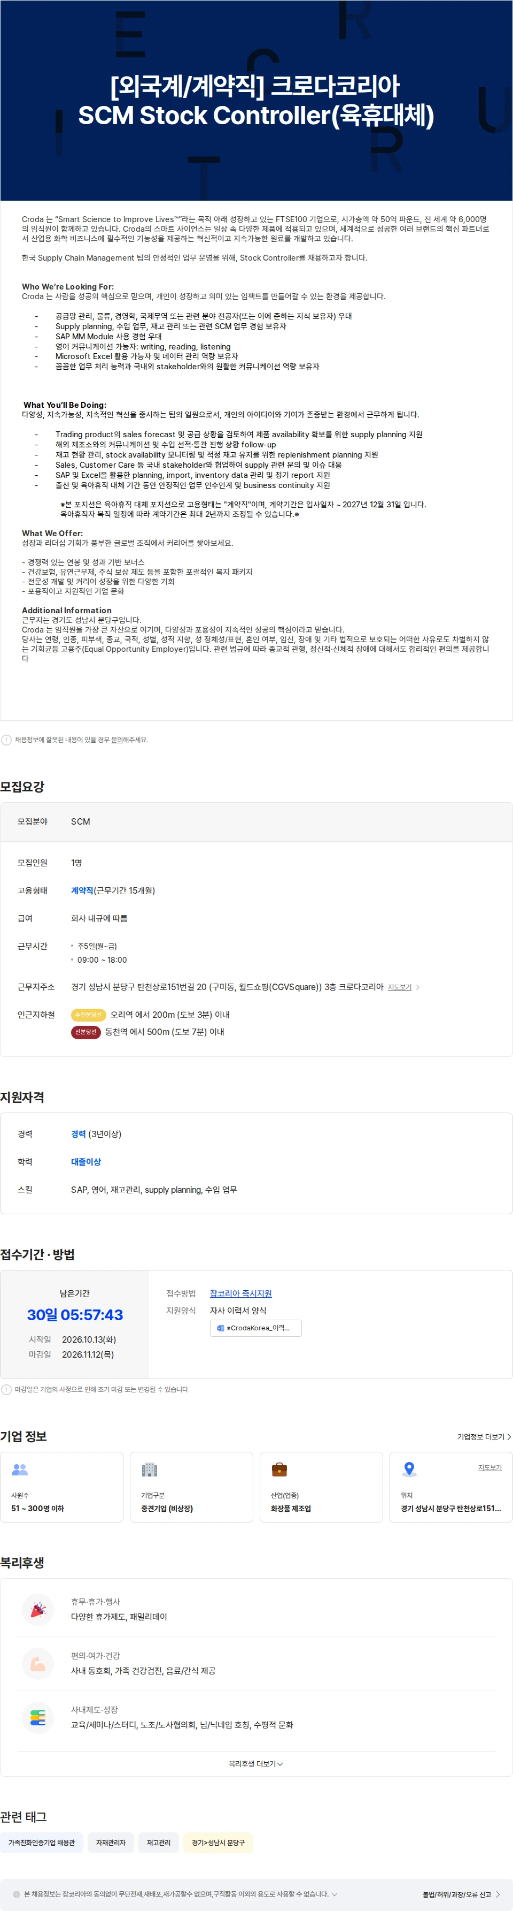Select the 재고관리 tag
The width and height of the screenshot is (513, 1911).
pos(158,1842)
